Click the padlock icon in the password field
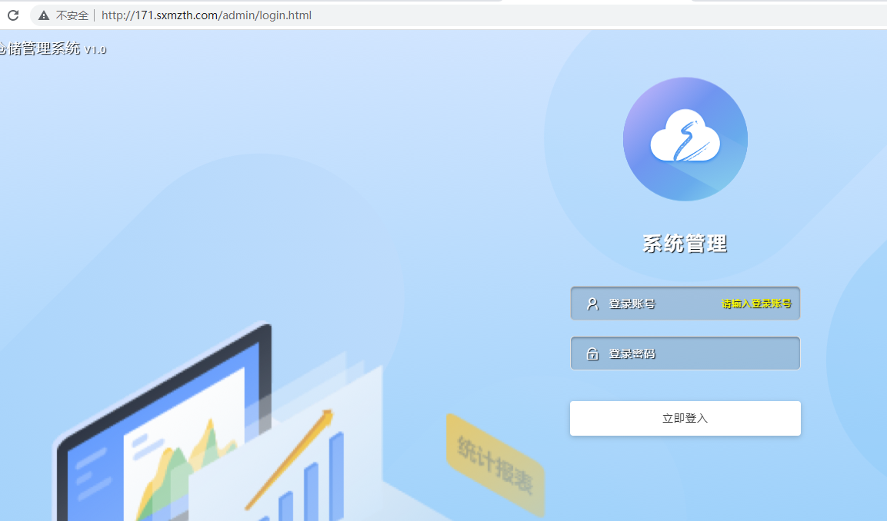Image resolution: width=887 pixels, height=521 pixels. coord(592,353)
